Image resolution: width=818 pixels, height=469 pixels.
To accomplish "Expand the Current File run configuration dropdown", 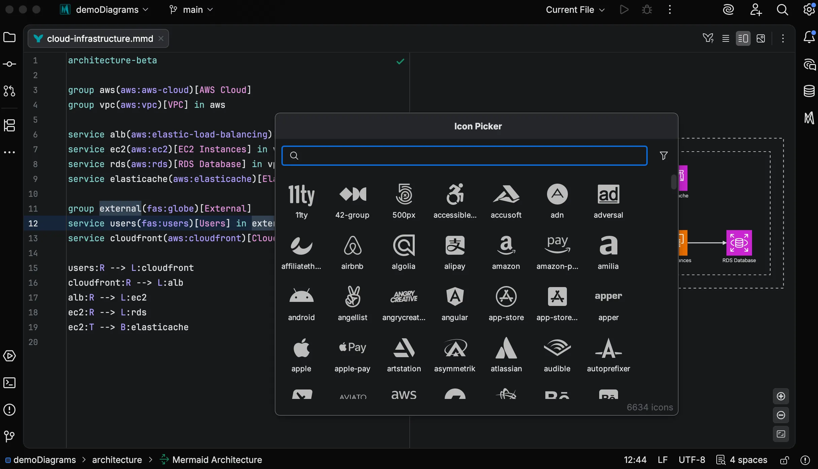I will [x=574, y=9].
